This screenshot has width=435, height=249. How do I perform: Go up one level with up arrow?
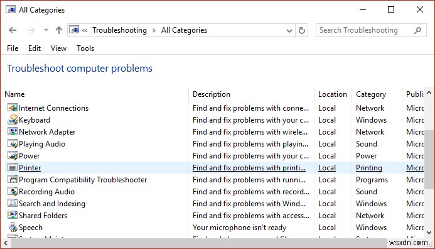coord(59,30)
